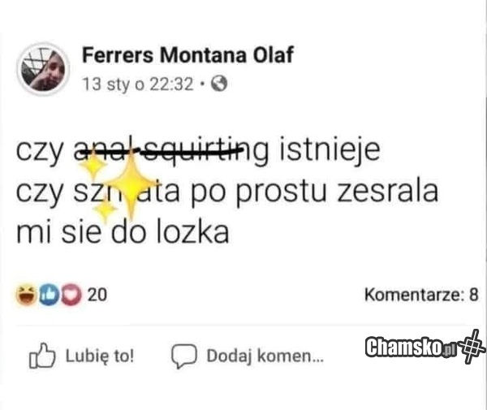
Task: Click the Chamsko.pl watermark logo text
Action: [x=412, y=347]
